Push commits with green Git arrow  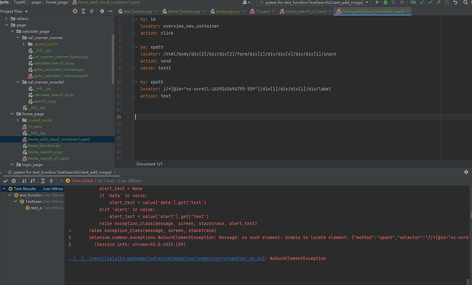(438, 2)
